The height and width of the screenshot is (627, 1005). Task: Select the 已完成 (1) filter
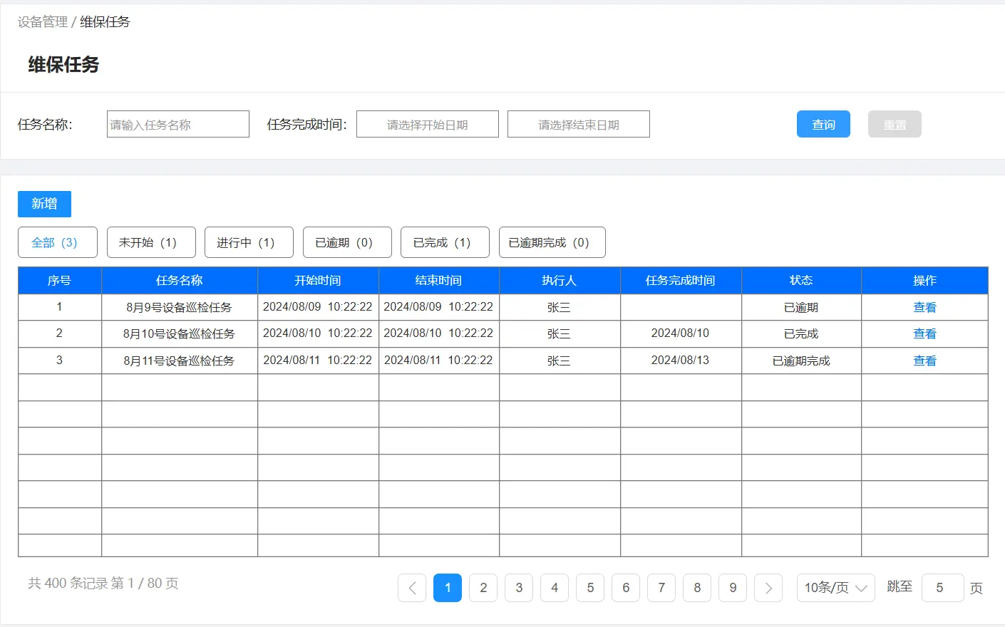click(445, 242)
